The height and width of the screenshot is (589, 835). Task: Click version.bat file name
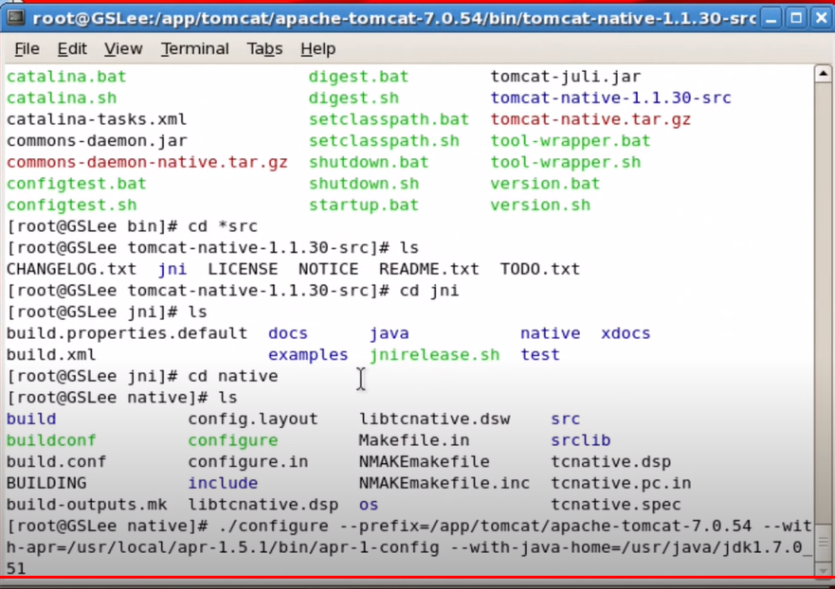545,184
